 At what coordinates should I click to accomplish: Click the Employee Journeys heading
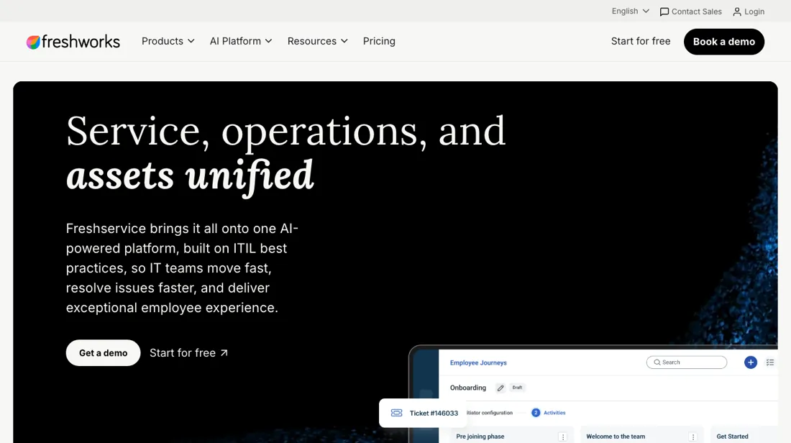478,362
